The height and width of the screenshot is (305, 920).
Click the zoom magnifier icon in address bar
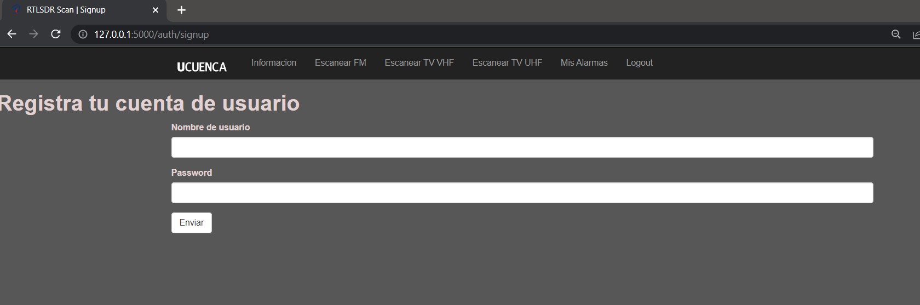point(896,34)
